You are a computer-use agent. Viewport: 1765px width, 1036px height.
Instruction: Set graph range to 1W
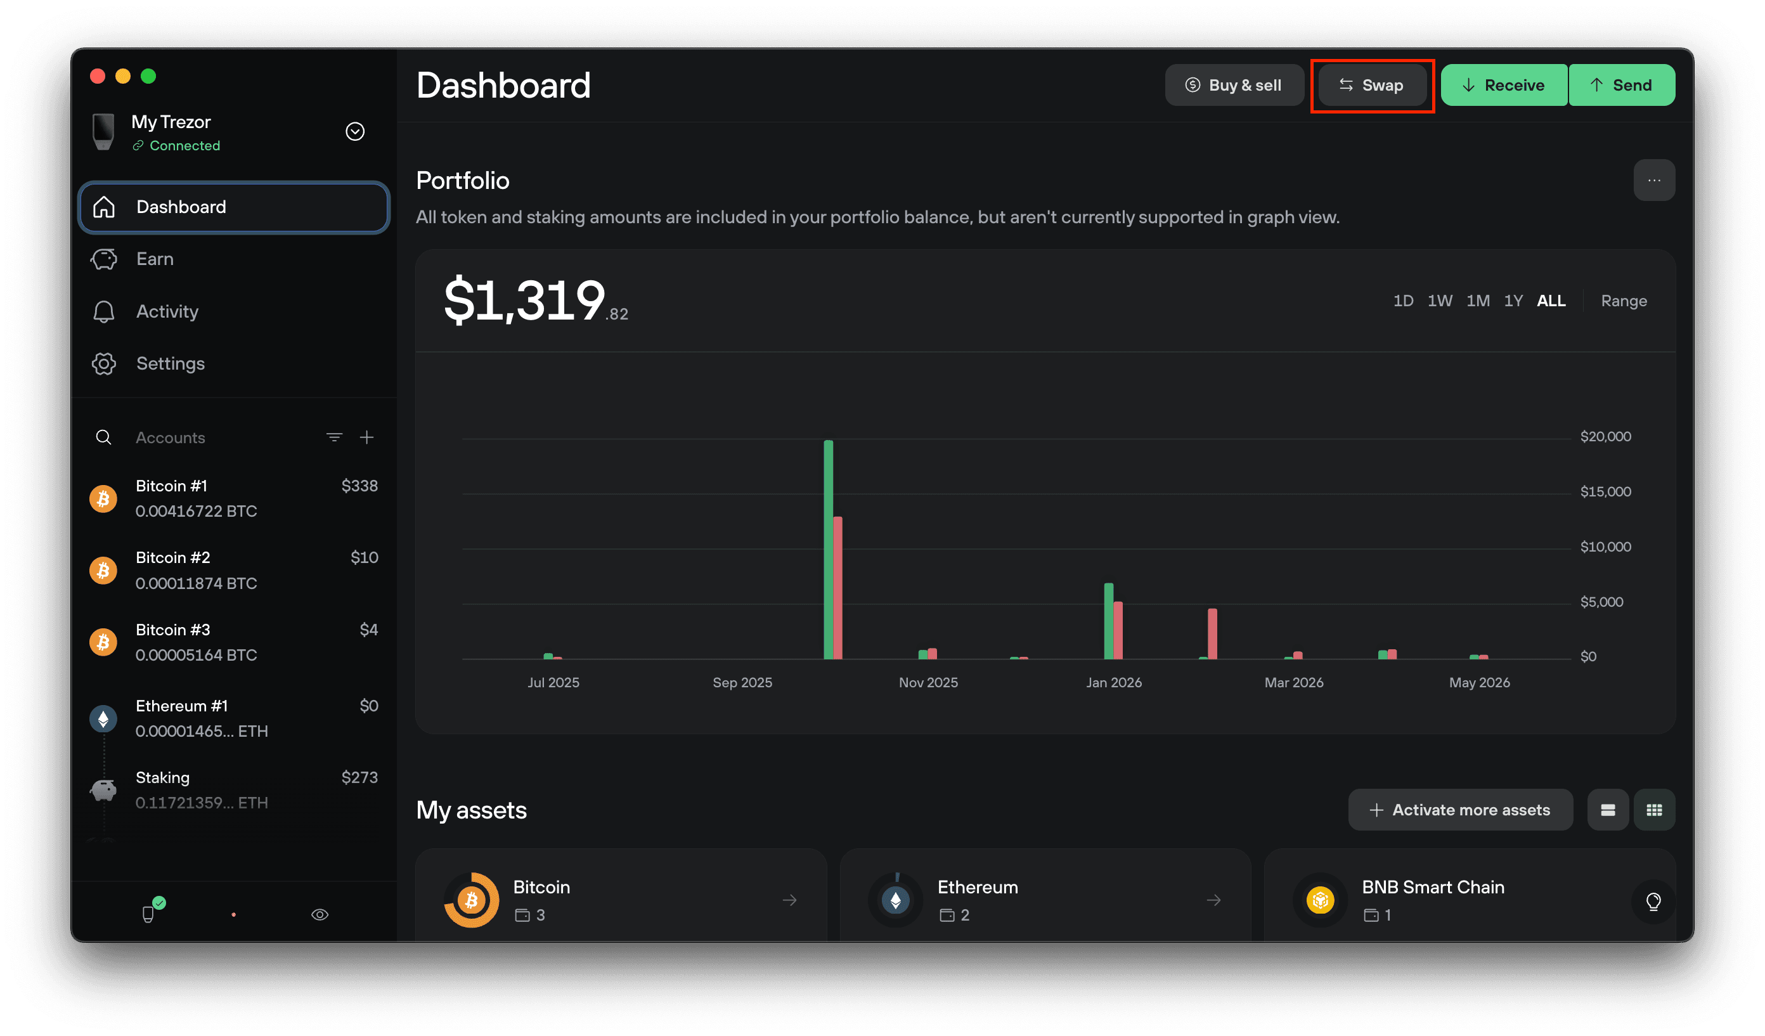coord(1440,301)
